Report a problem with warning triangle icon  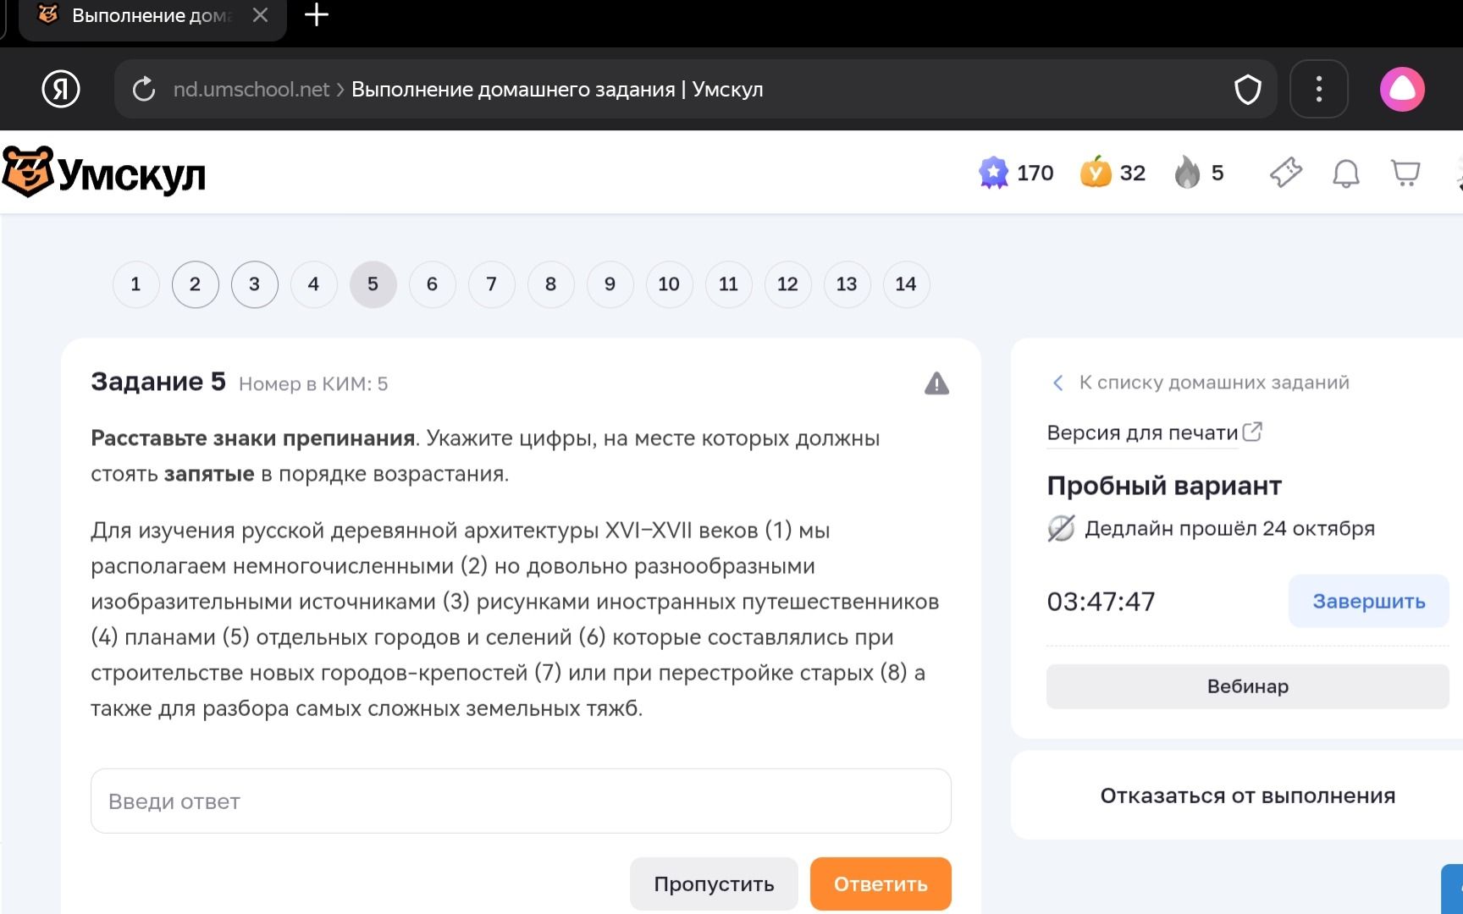(936, 383)
